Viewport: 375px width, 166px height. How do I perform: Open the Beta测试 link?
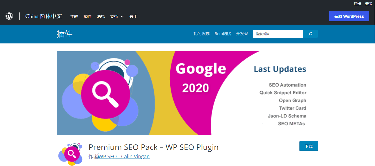click(x=222, y=33)
